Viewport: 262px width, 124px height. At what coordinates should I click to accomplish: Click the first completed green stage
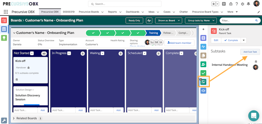(x=93, y=33)
